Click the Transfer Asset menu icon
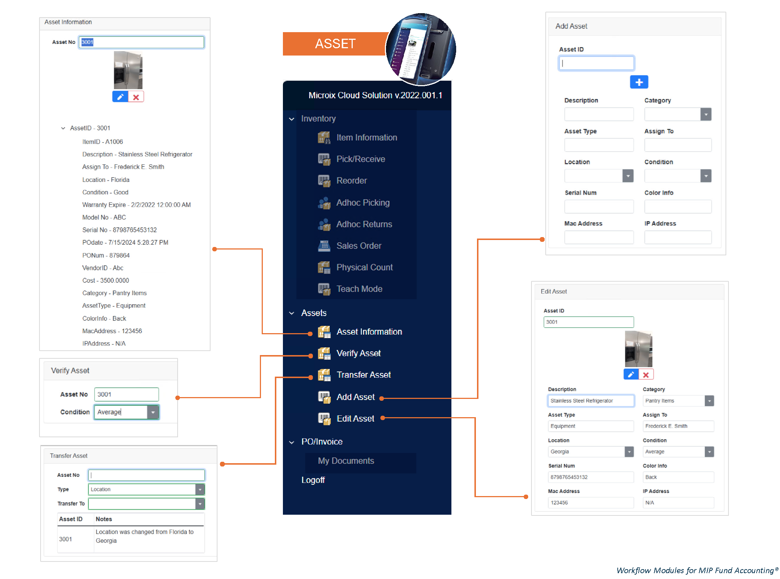Screen dimensions: 780x579 coord(324,375)
